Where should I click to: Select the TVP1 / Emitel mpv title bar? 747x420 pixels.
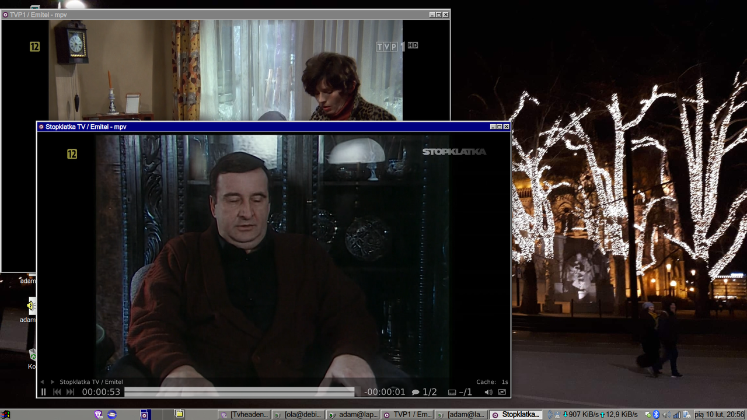pyautogui.click(x=225, y=15)
